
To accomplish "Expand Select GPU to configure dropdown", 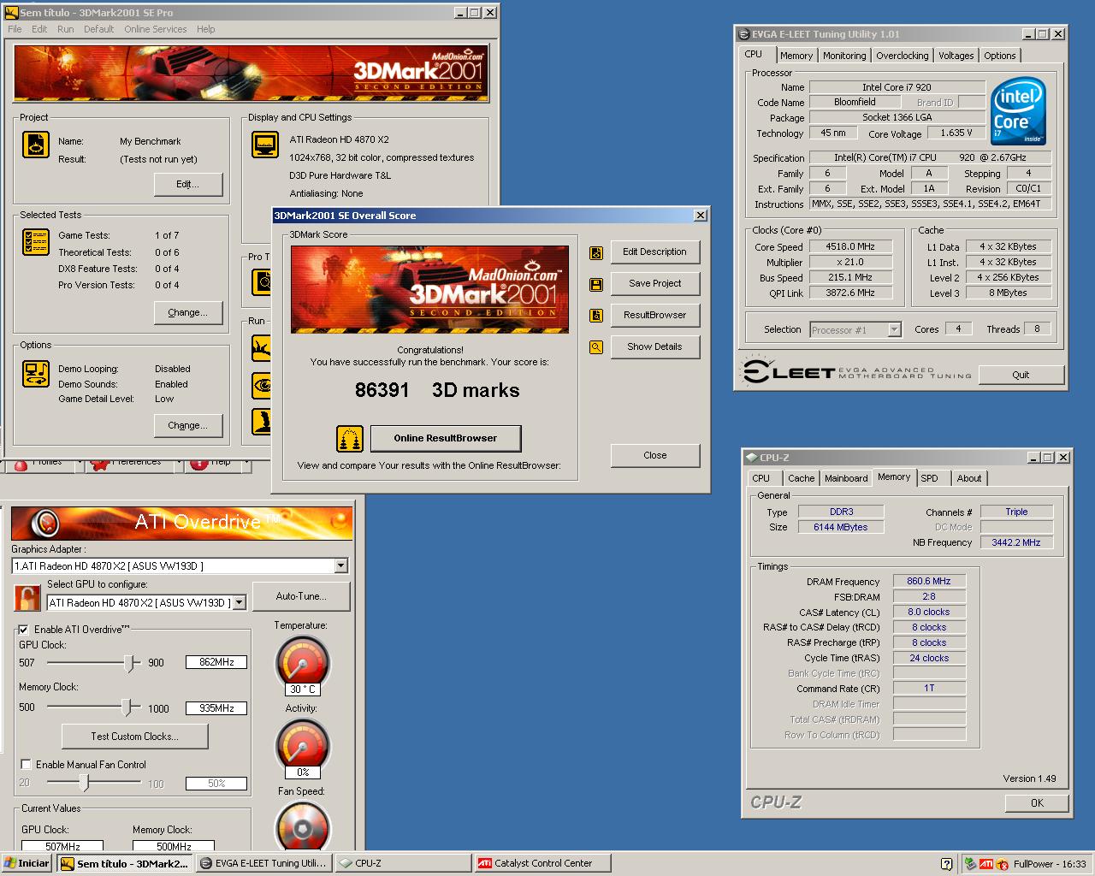I will (x=239, y=602).
